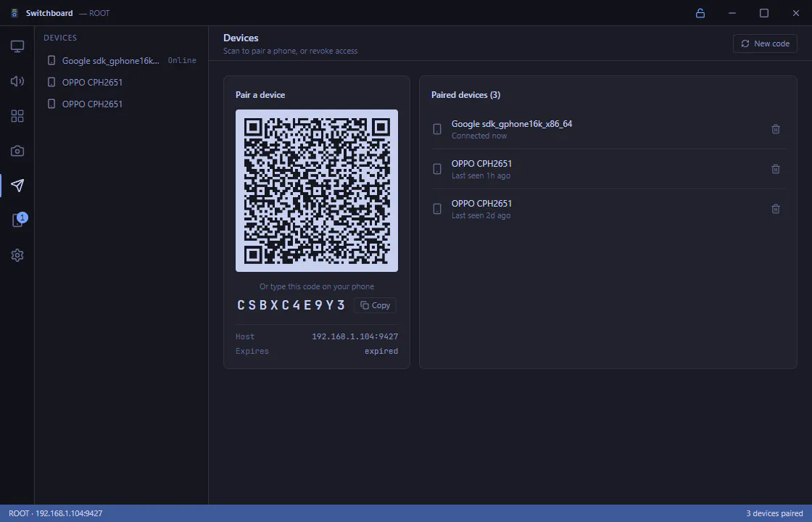Screen dimensions: 812x522
Task: Click 'Scan to pair a phone, or revoke access' subtitle
Action: 290,51
